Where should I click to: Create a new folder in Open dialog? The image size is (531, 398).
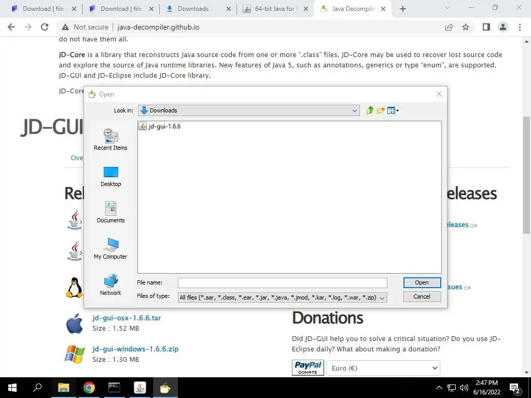coord(380,110)
